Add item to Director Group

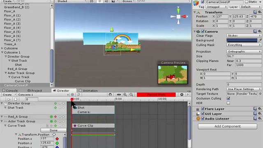[x=55, y=103]
